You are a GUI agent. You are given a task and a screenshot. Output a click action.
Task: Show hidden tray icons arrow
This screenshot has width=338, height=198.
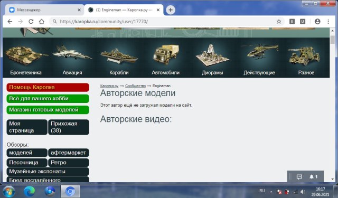[x=271, y=192]
